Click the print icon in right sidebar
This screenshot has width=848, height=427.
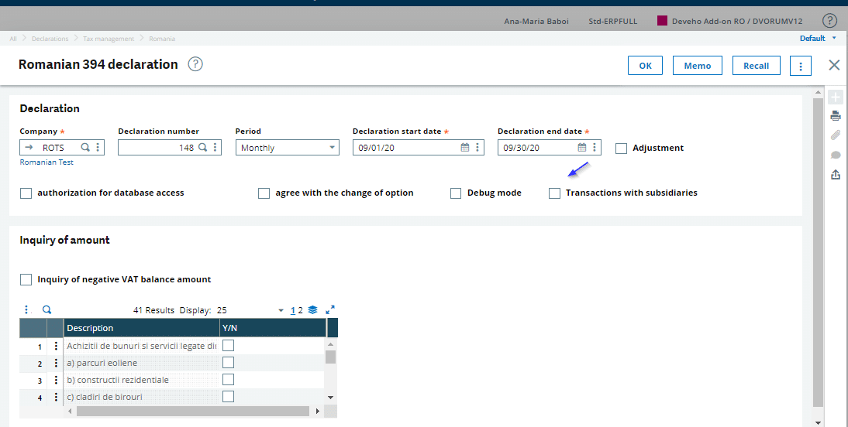click(836, 115)
